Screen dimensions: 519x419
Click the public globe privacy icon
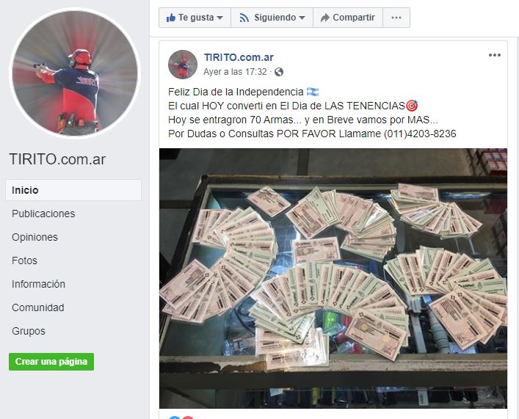click(279, 72)
